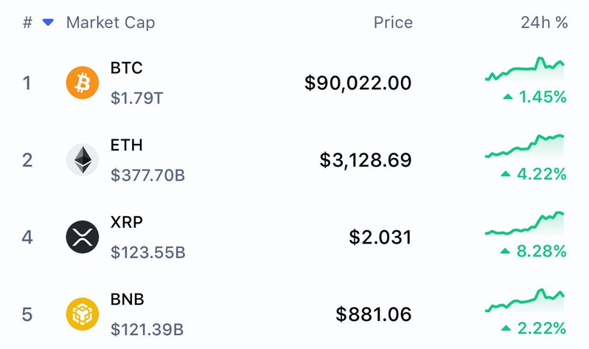Image resolution: width=589 pixels, height=349 pixels.
Task: Click the ETH market cap $377.70B
Action: 147,175
